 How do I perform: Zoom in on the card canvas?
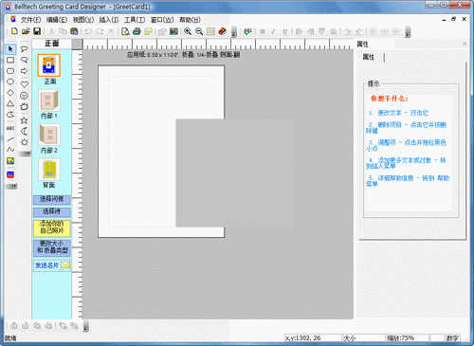click(188, 31)
